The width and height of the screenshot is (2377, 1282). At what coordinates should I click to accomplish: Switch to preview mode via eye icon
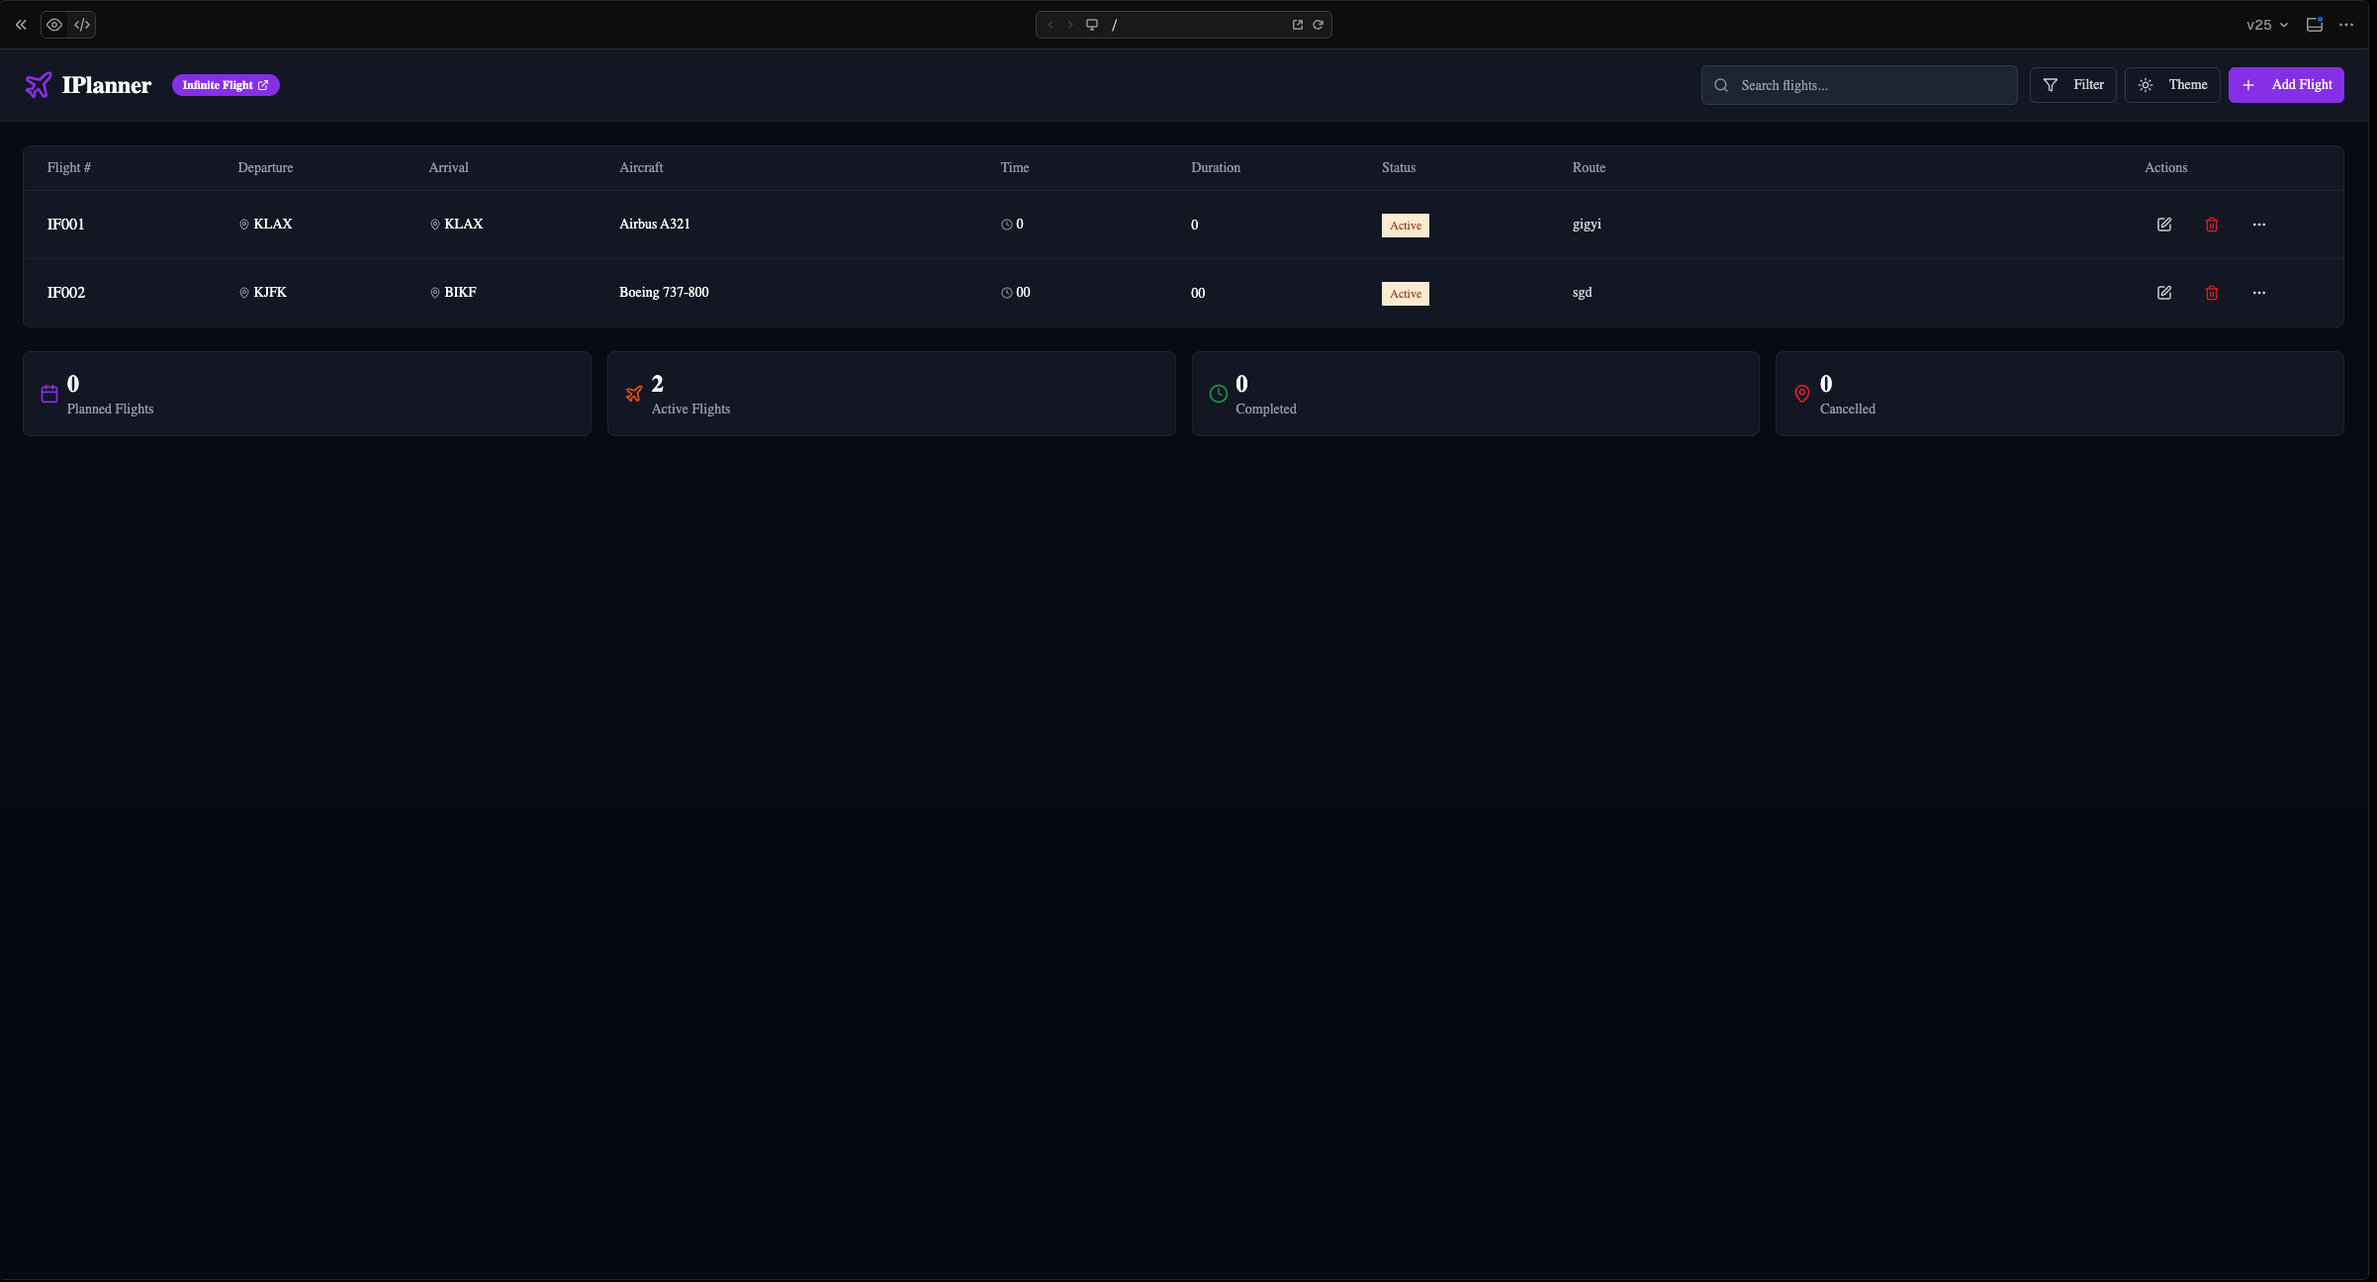(54, 25)
